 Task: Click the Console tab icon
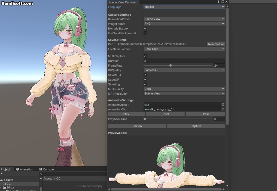41,169
